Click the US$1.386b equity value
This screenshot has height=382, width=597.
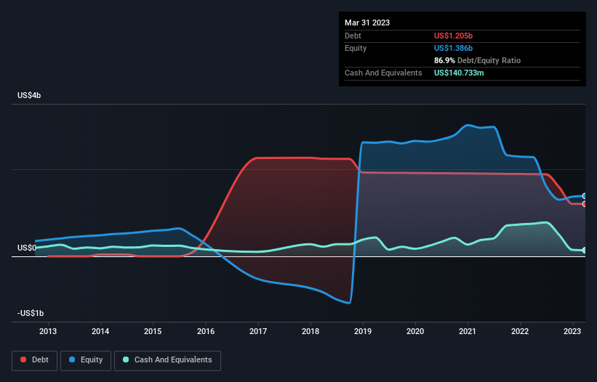453,48
